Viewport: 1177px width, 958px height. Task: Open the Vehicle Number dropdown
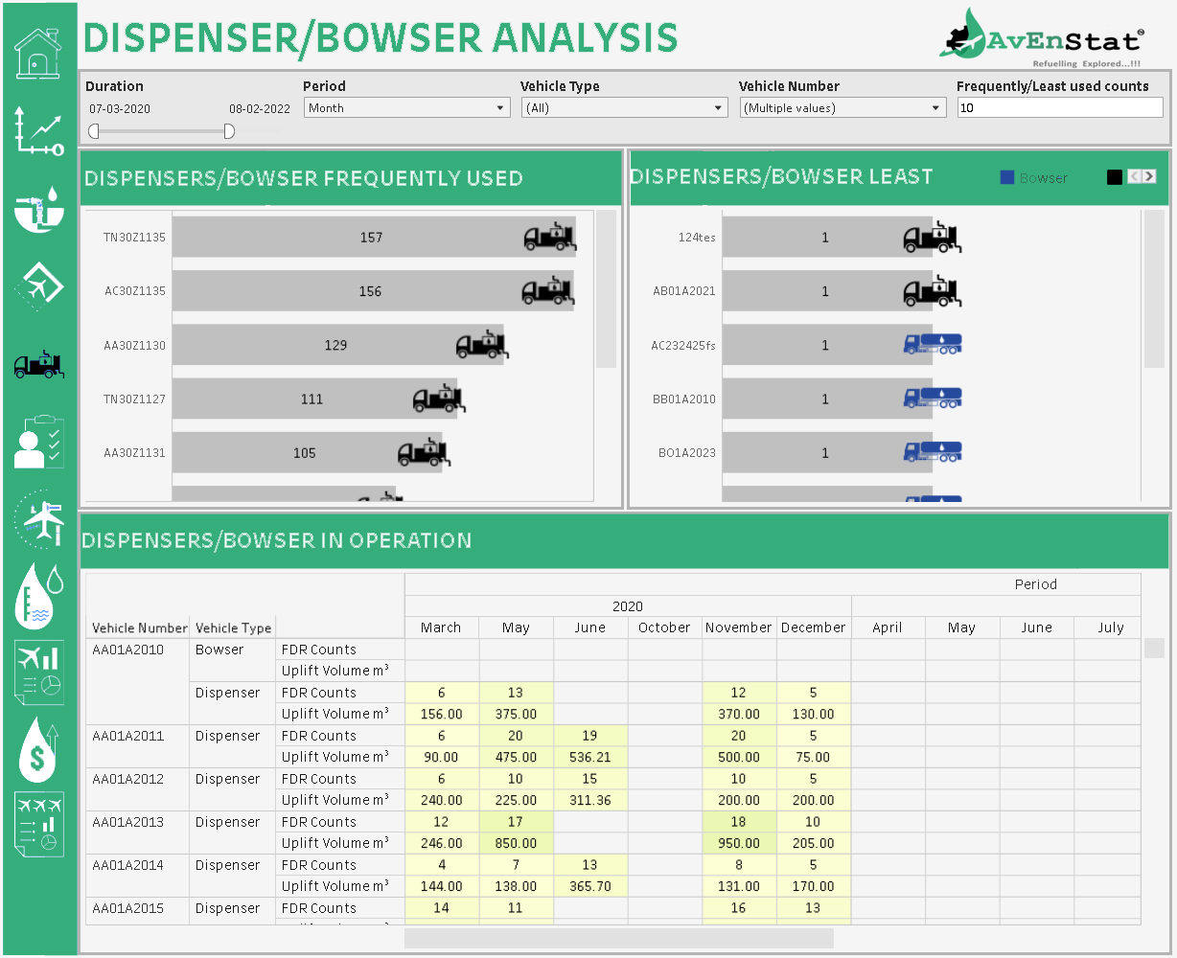(x=842, y=108)
